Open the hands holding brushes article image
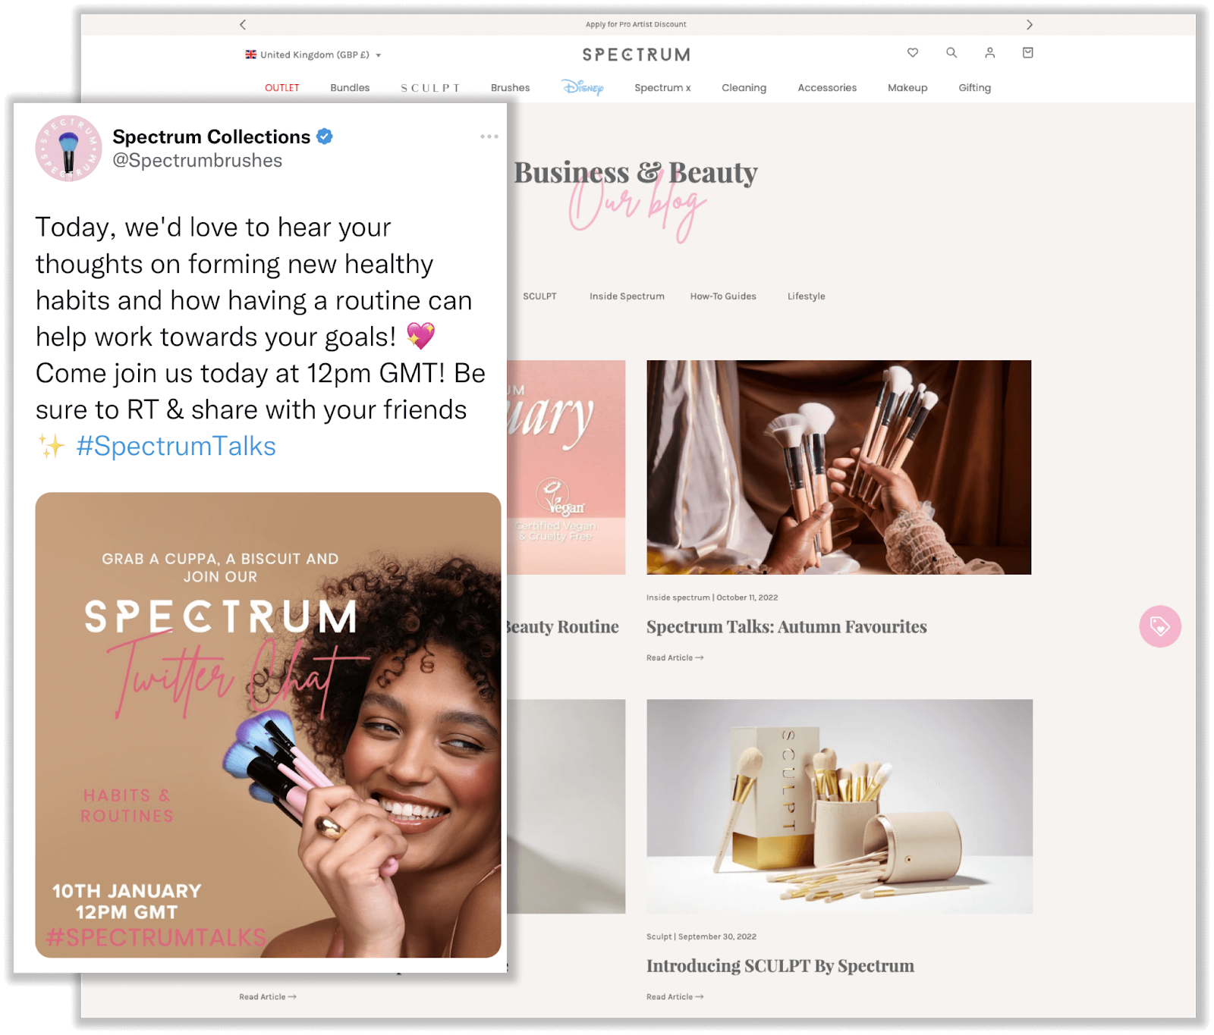This screenshot has height=1035, width=1214. [839, 467]
